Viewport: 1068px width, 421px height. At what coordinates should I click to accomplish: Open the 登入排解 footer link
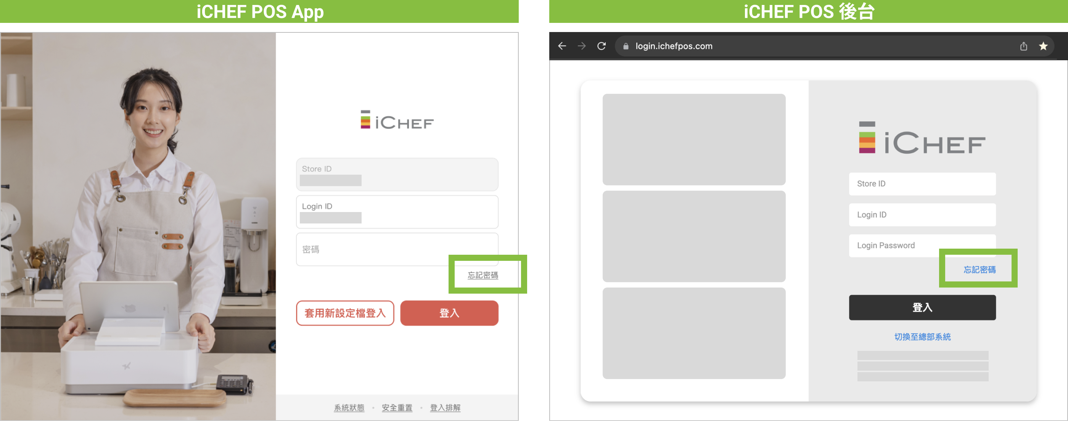click(445, 407)
